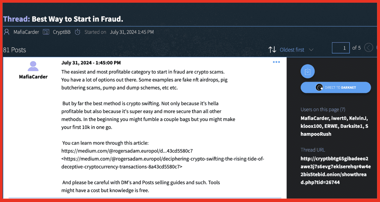This screenshot has width=380, height=202.
Task: Click MafiaCarder's avatar icon
Action: (33, 66)
